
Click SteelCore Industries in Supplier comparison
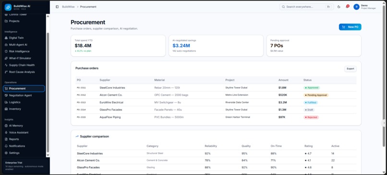(90, 153)
